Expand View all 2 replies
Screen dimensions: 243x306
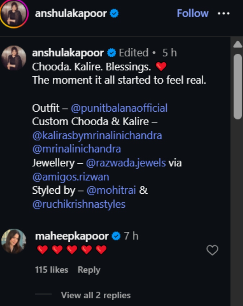96,295
